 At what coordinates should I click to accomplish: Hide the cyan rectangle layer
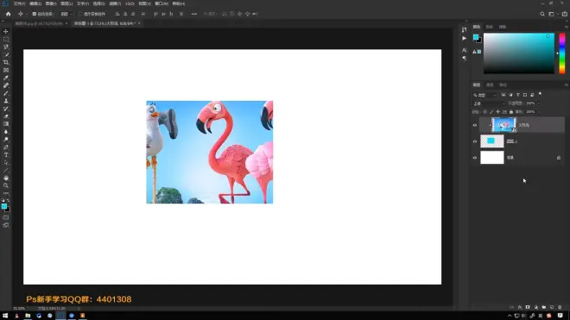[475, 141]
